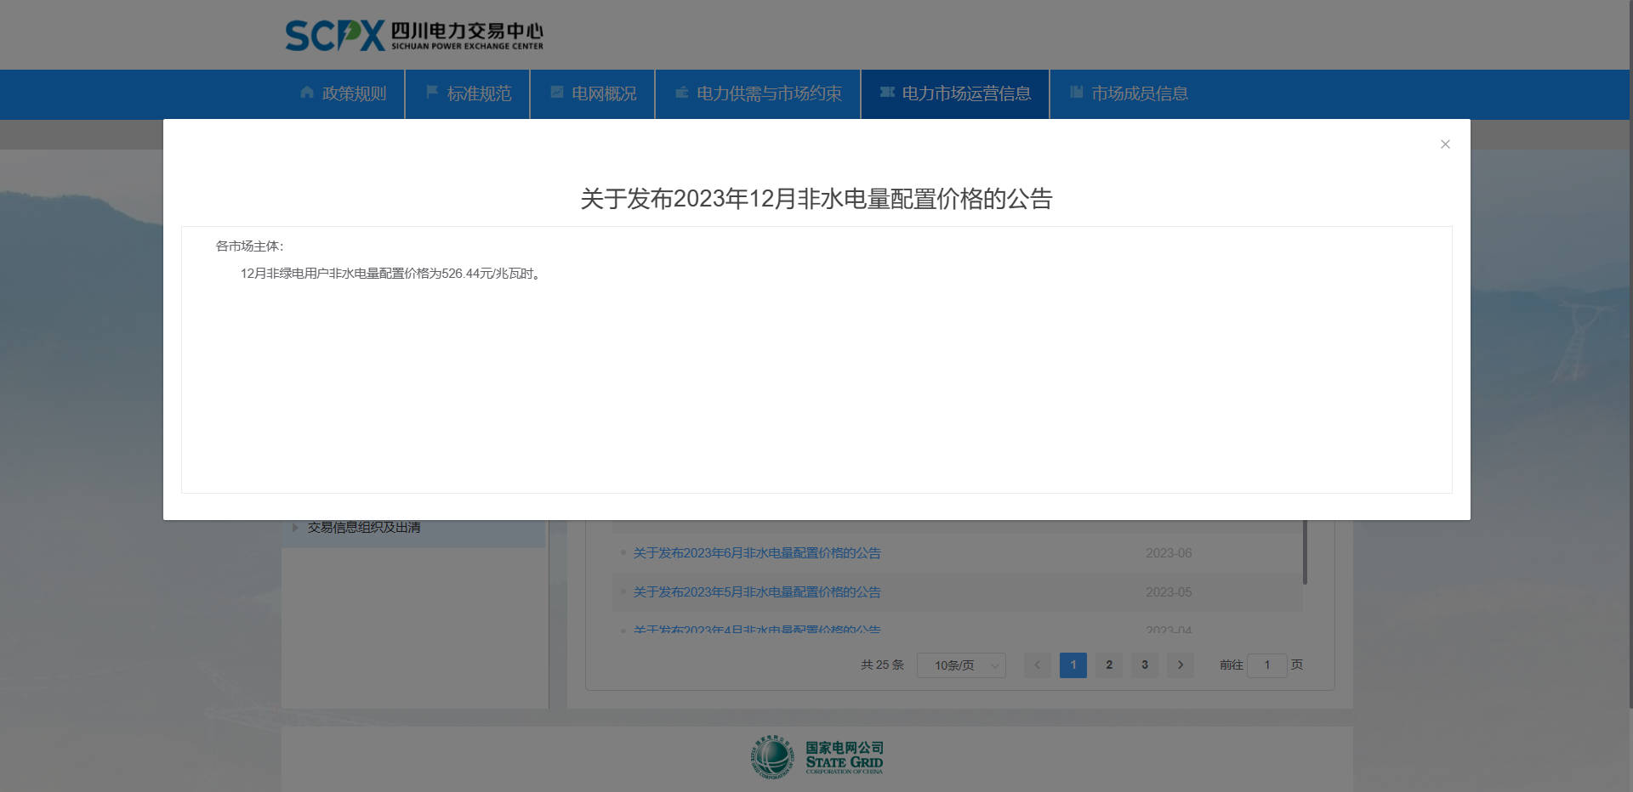This screenshot has height=792, width=1633.
Task: Close the announcement dialog
Action: (x=1445, y=144)
